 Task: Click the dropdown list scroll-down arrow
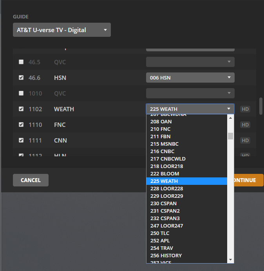coord(230,260)
